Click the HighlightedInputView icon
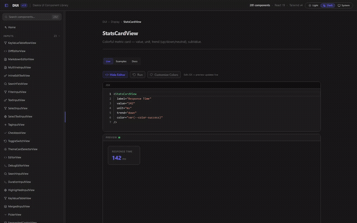This screenshot has height=223, width=357. [x=6, y=191]
